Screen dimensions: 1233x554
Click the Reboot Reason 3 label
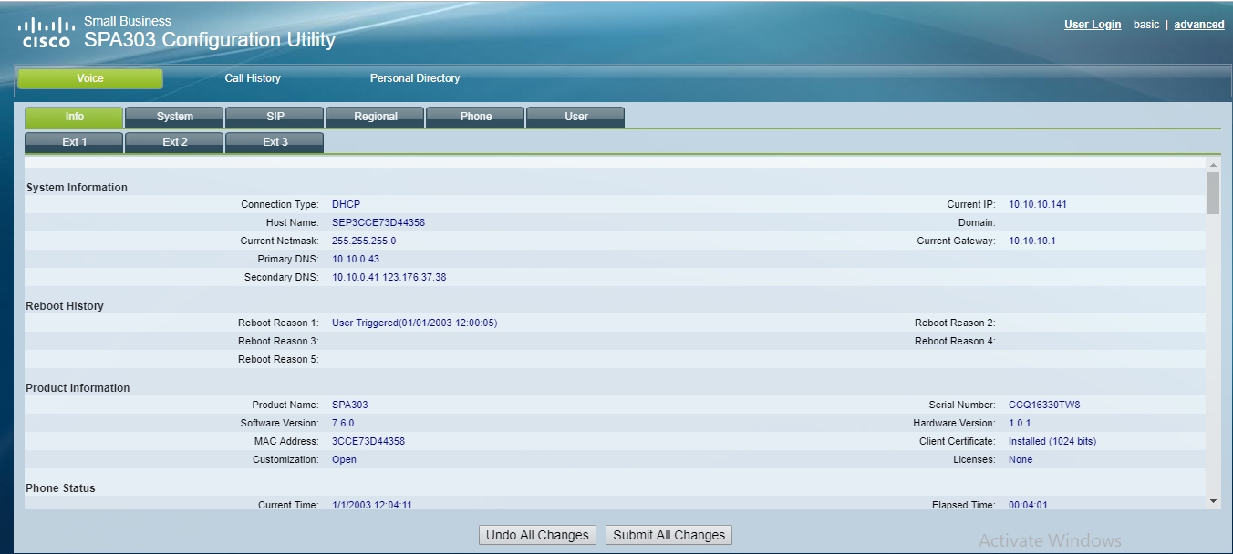(278, 341)
